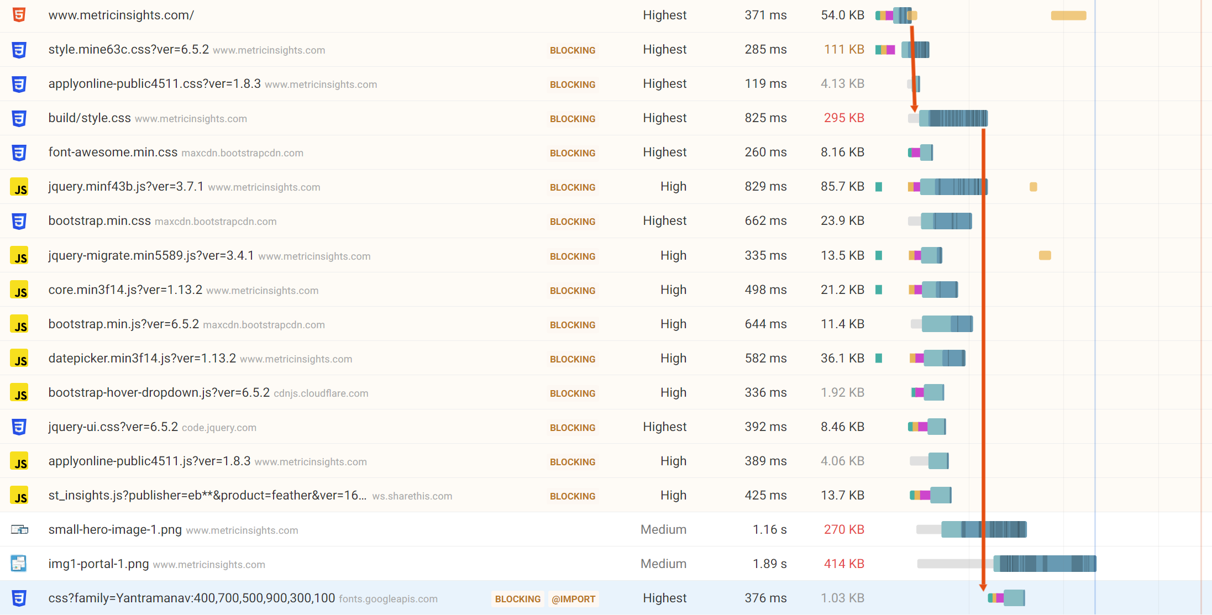Click HTML5 icon for www.metricinsights.com/
The height and width of the screenshot is (615, 1212).
(x=19, y=15)
